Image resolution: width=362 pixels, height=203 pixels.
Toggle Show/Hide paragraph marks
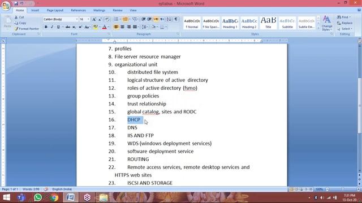pos(176,19)
